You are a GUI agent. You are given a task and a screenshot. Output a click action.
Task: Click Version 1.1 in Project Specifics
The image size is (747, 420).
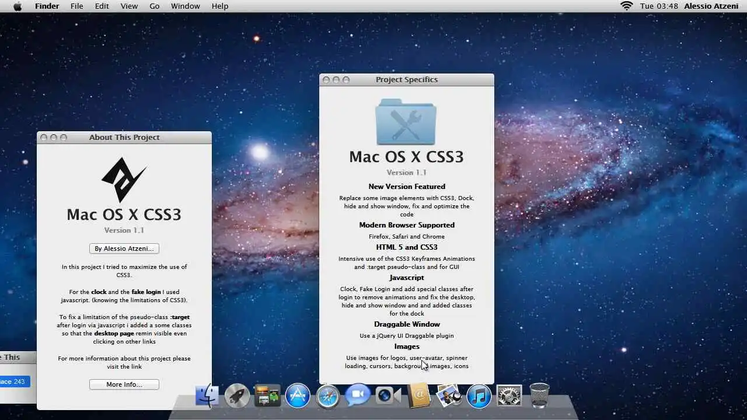(407, 173)
